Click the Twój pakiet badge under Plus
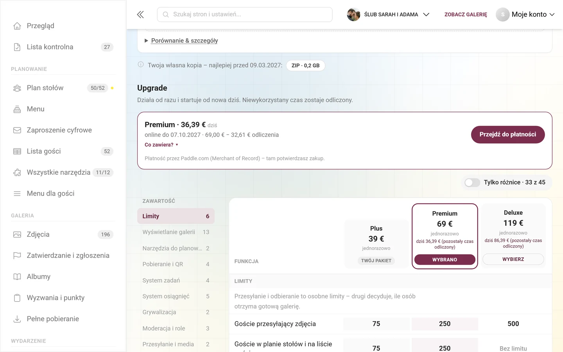The width and height of the screenshot is (563, 352). pyautogui.click(x=376, y=261)
